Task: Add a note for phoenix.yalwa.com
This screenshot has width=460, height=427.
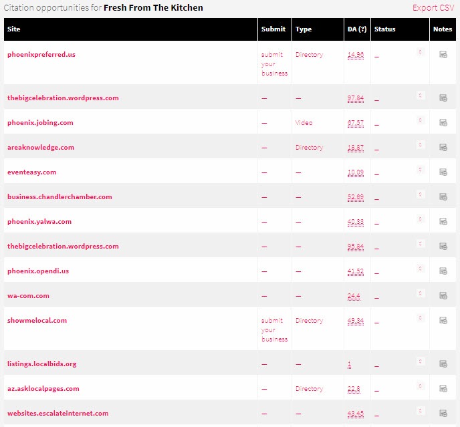Action: click(x=443, y=221)
